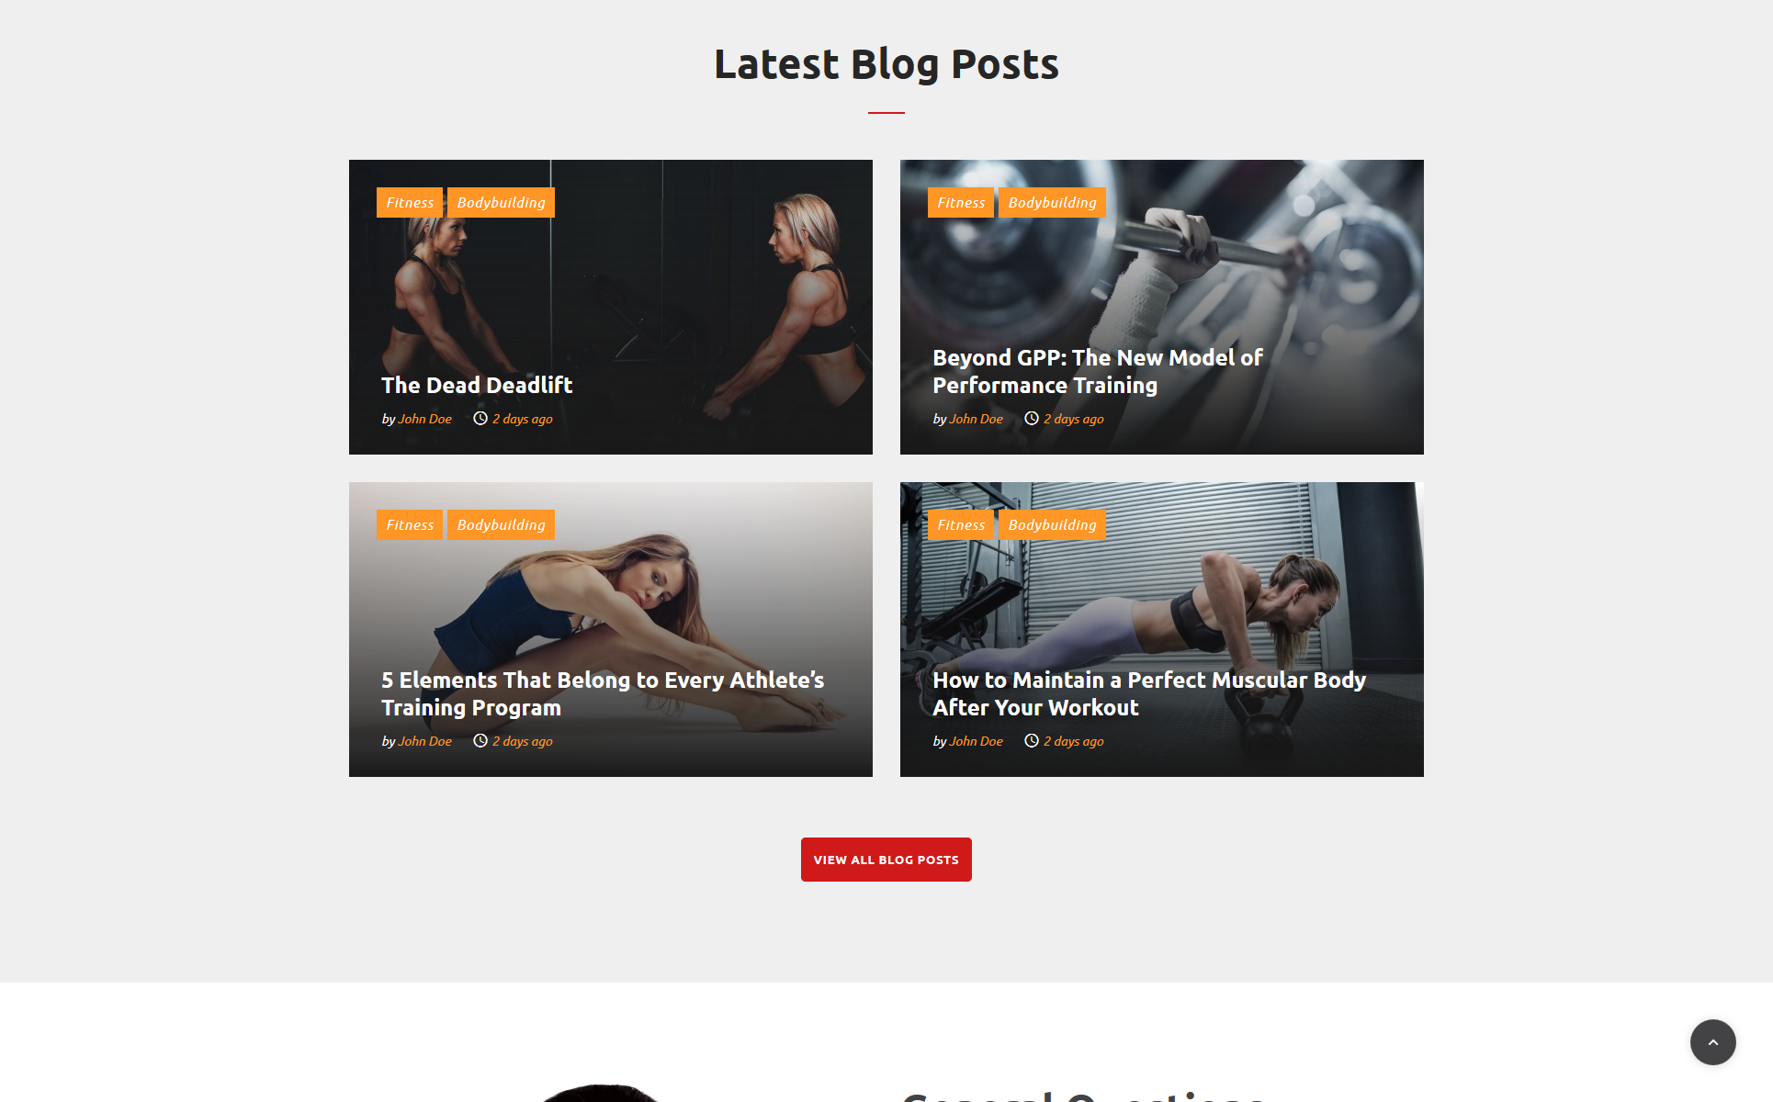The image size is (1773, 1102).
Task: Open The Dead Deadlift article title
Action: (477, 385)
